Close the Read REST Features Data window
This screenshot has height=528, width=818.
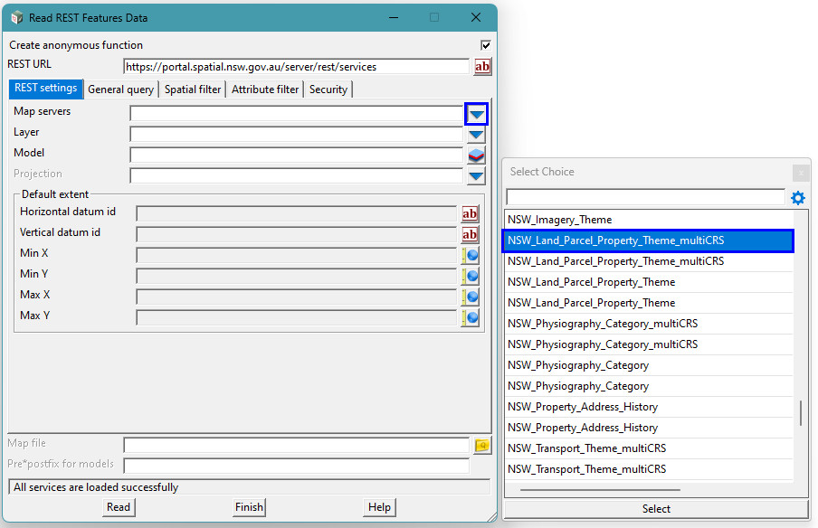(x=476, y=18)
